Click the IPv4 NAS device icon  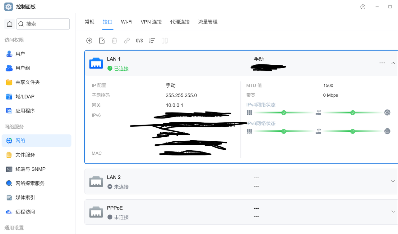point(249,113)
